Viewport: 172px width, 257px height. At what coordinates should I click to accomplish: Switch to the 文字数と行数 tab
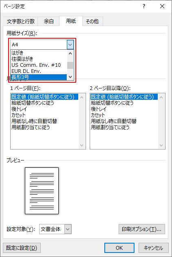21,21
